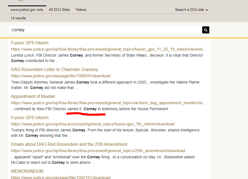Screen dimensions: 248x179
Task: Follow the fusion_gps_11_20_19_interim URL
Action: [108, 49]
